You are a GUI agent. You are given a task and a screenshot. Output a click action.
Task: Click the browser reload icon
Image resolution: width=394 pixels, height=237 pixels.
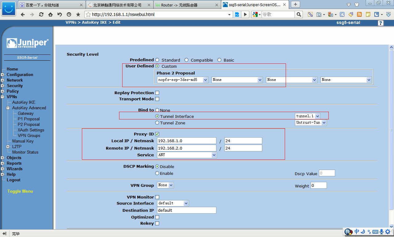41,14
